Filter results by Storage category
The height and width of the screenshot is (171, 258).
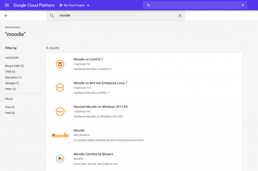pyautogui.click(x=12, y=83)
